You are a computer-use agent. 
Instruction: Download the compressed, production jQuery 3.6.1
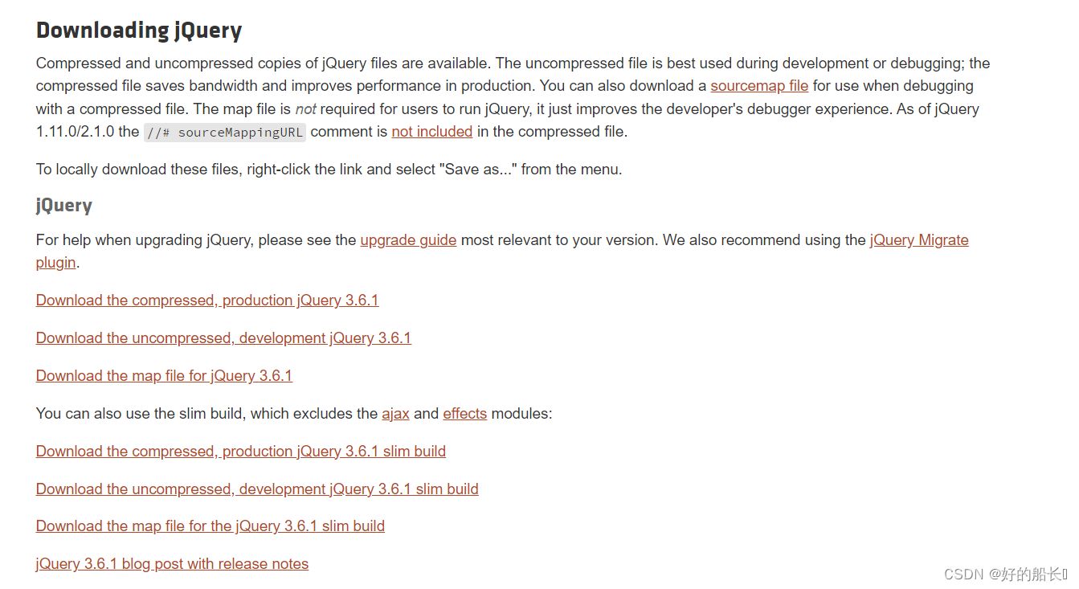pyautogui.click(x=206, y=300)
